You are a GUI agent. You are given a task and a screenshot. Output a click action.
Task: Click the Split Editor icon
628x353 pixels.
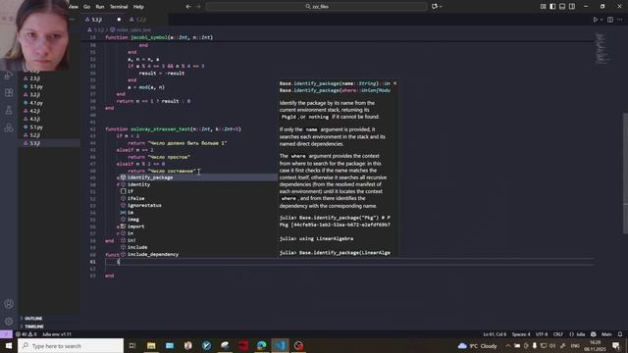[610, 20]
